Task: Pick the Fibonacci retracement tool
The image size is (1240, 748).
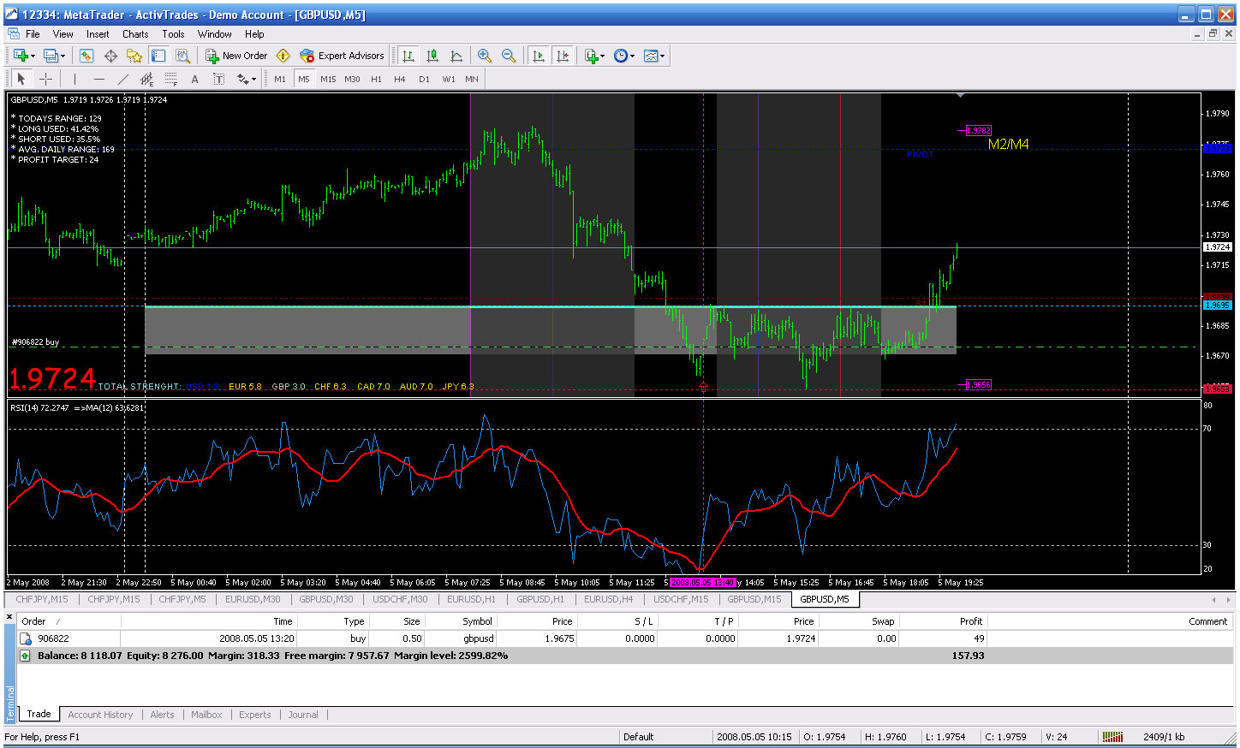Action: tap(170, 79)
